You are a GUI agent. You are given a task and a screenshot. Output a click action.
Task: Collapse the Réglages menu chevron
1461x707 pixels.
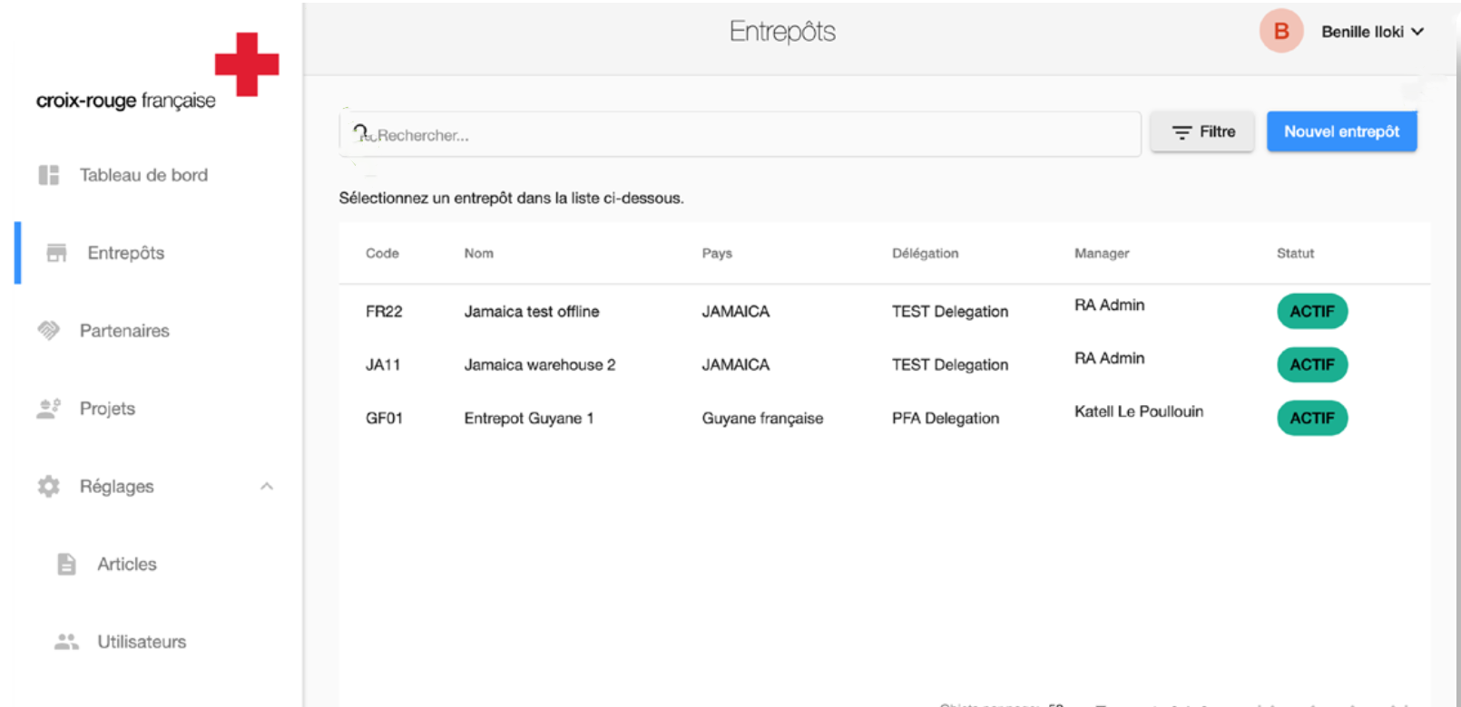click(x=267, y=487)
